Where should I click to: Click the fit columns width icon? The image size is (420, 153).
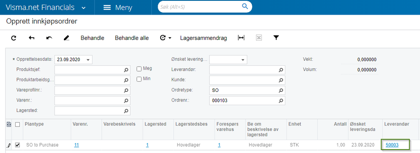(x=241, y=38)
